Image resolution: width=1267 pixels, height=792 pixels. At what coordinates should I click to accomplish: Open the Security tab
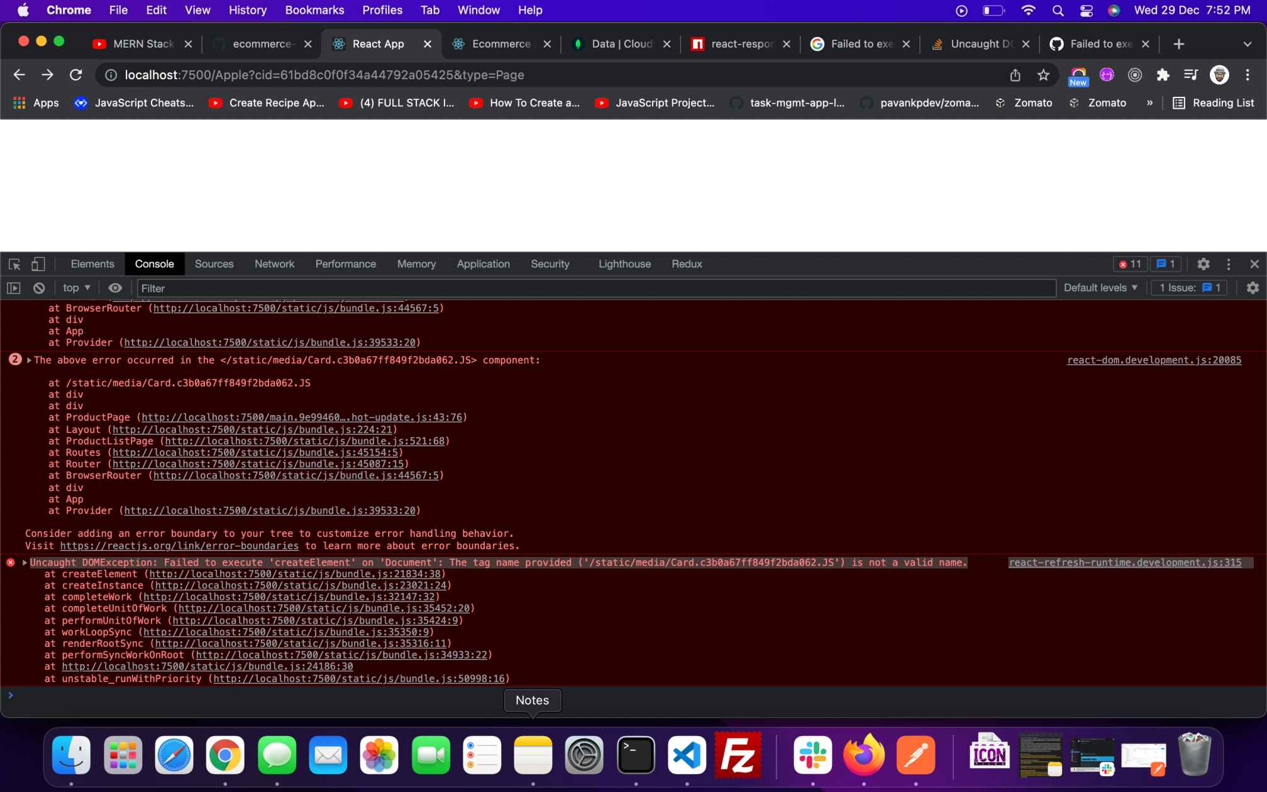click(x=550, y=264)
